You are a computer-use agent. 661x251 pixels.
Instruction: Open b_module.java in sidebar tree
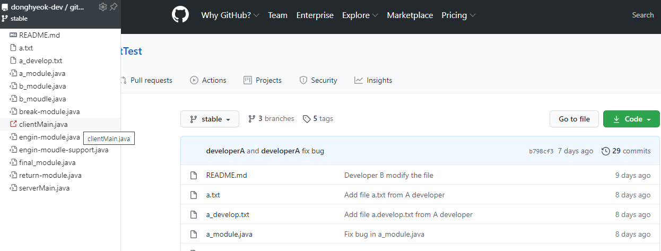(42, 86)
